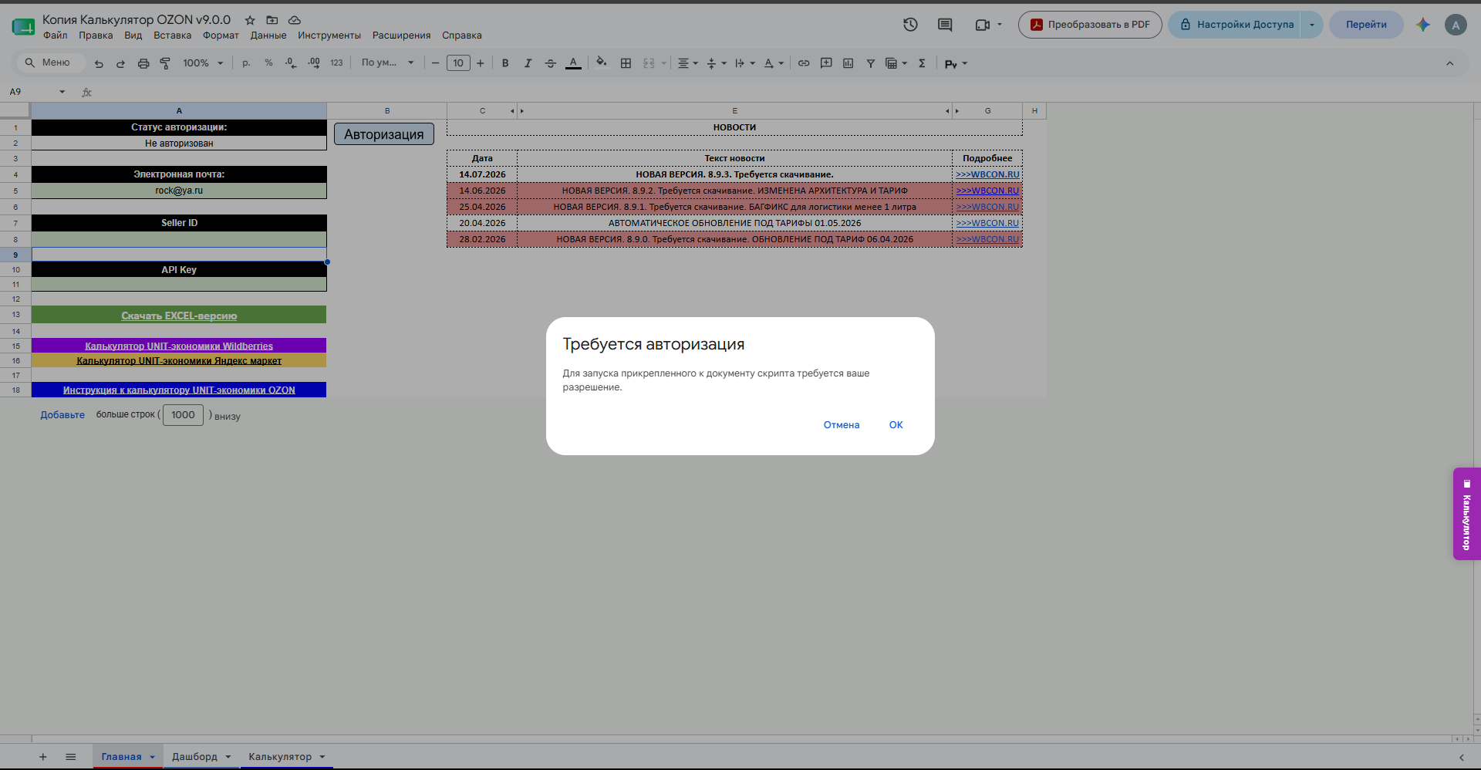The width and height of the screenshot is (1481, 770).
Task: Open the font family dropdown
Action: pos(388,63)
